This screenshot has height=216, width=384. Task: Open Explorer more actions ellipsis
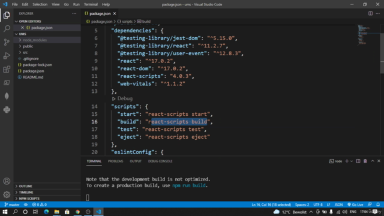click(74, 13)
